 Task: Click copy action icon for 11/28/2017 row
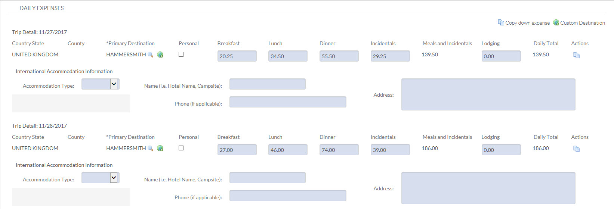[576, 149]
